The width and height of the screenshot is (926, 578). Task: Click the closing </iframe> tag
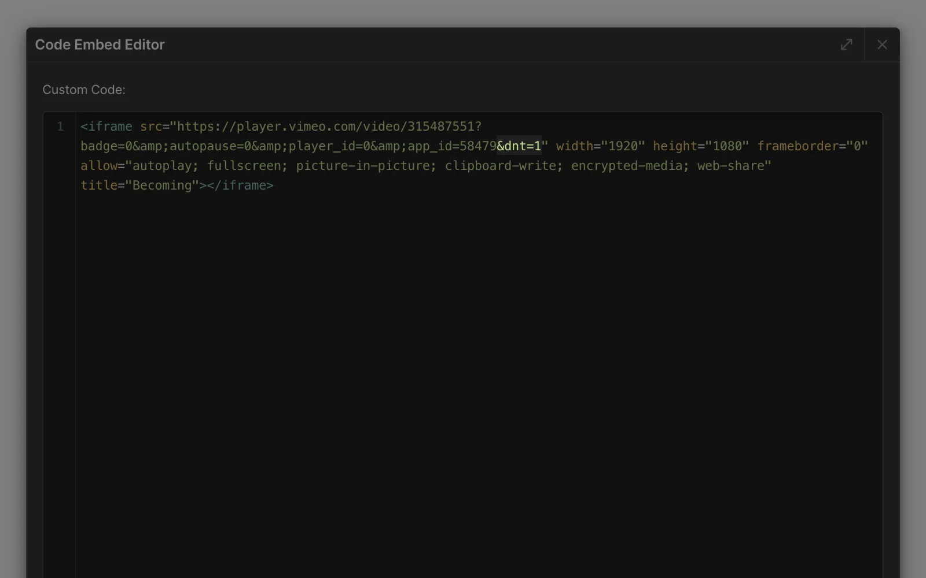pyautogui.click(x=240, y=186)
